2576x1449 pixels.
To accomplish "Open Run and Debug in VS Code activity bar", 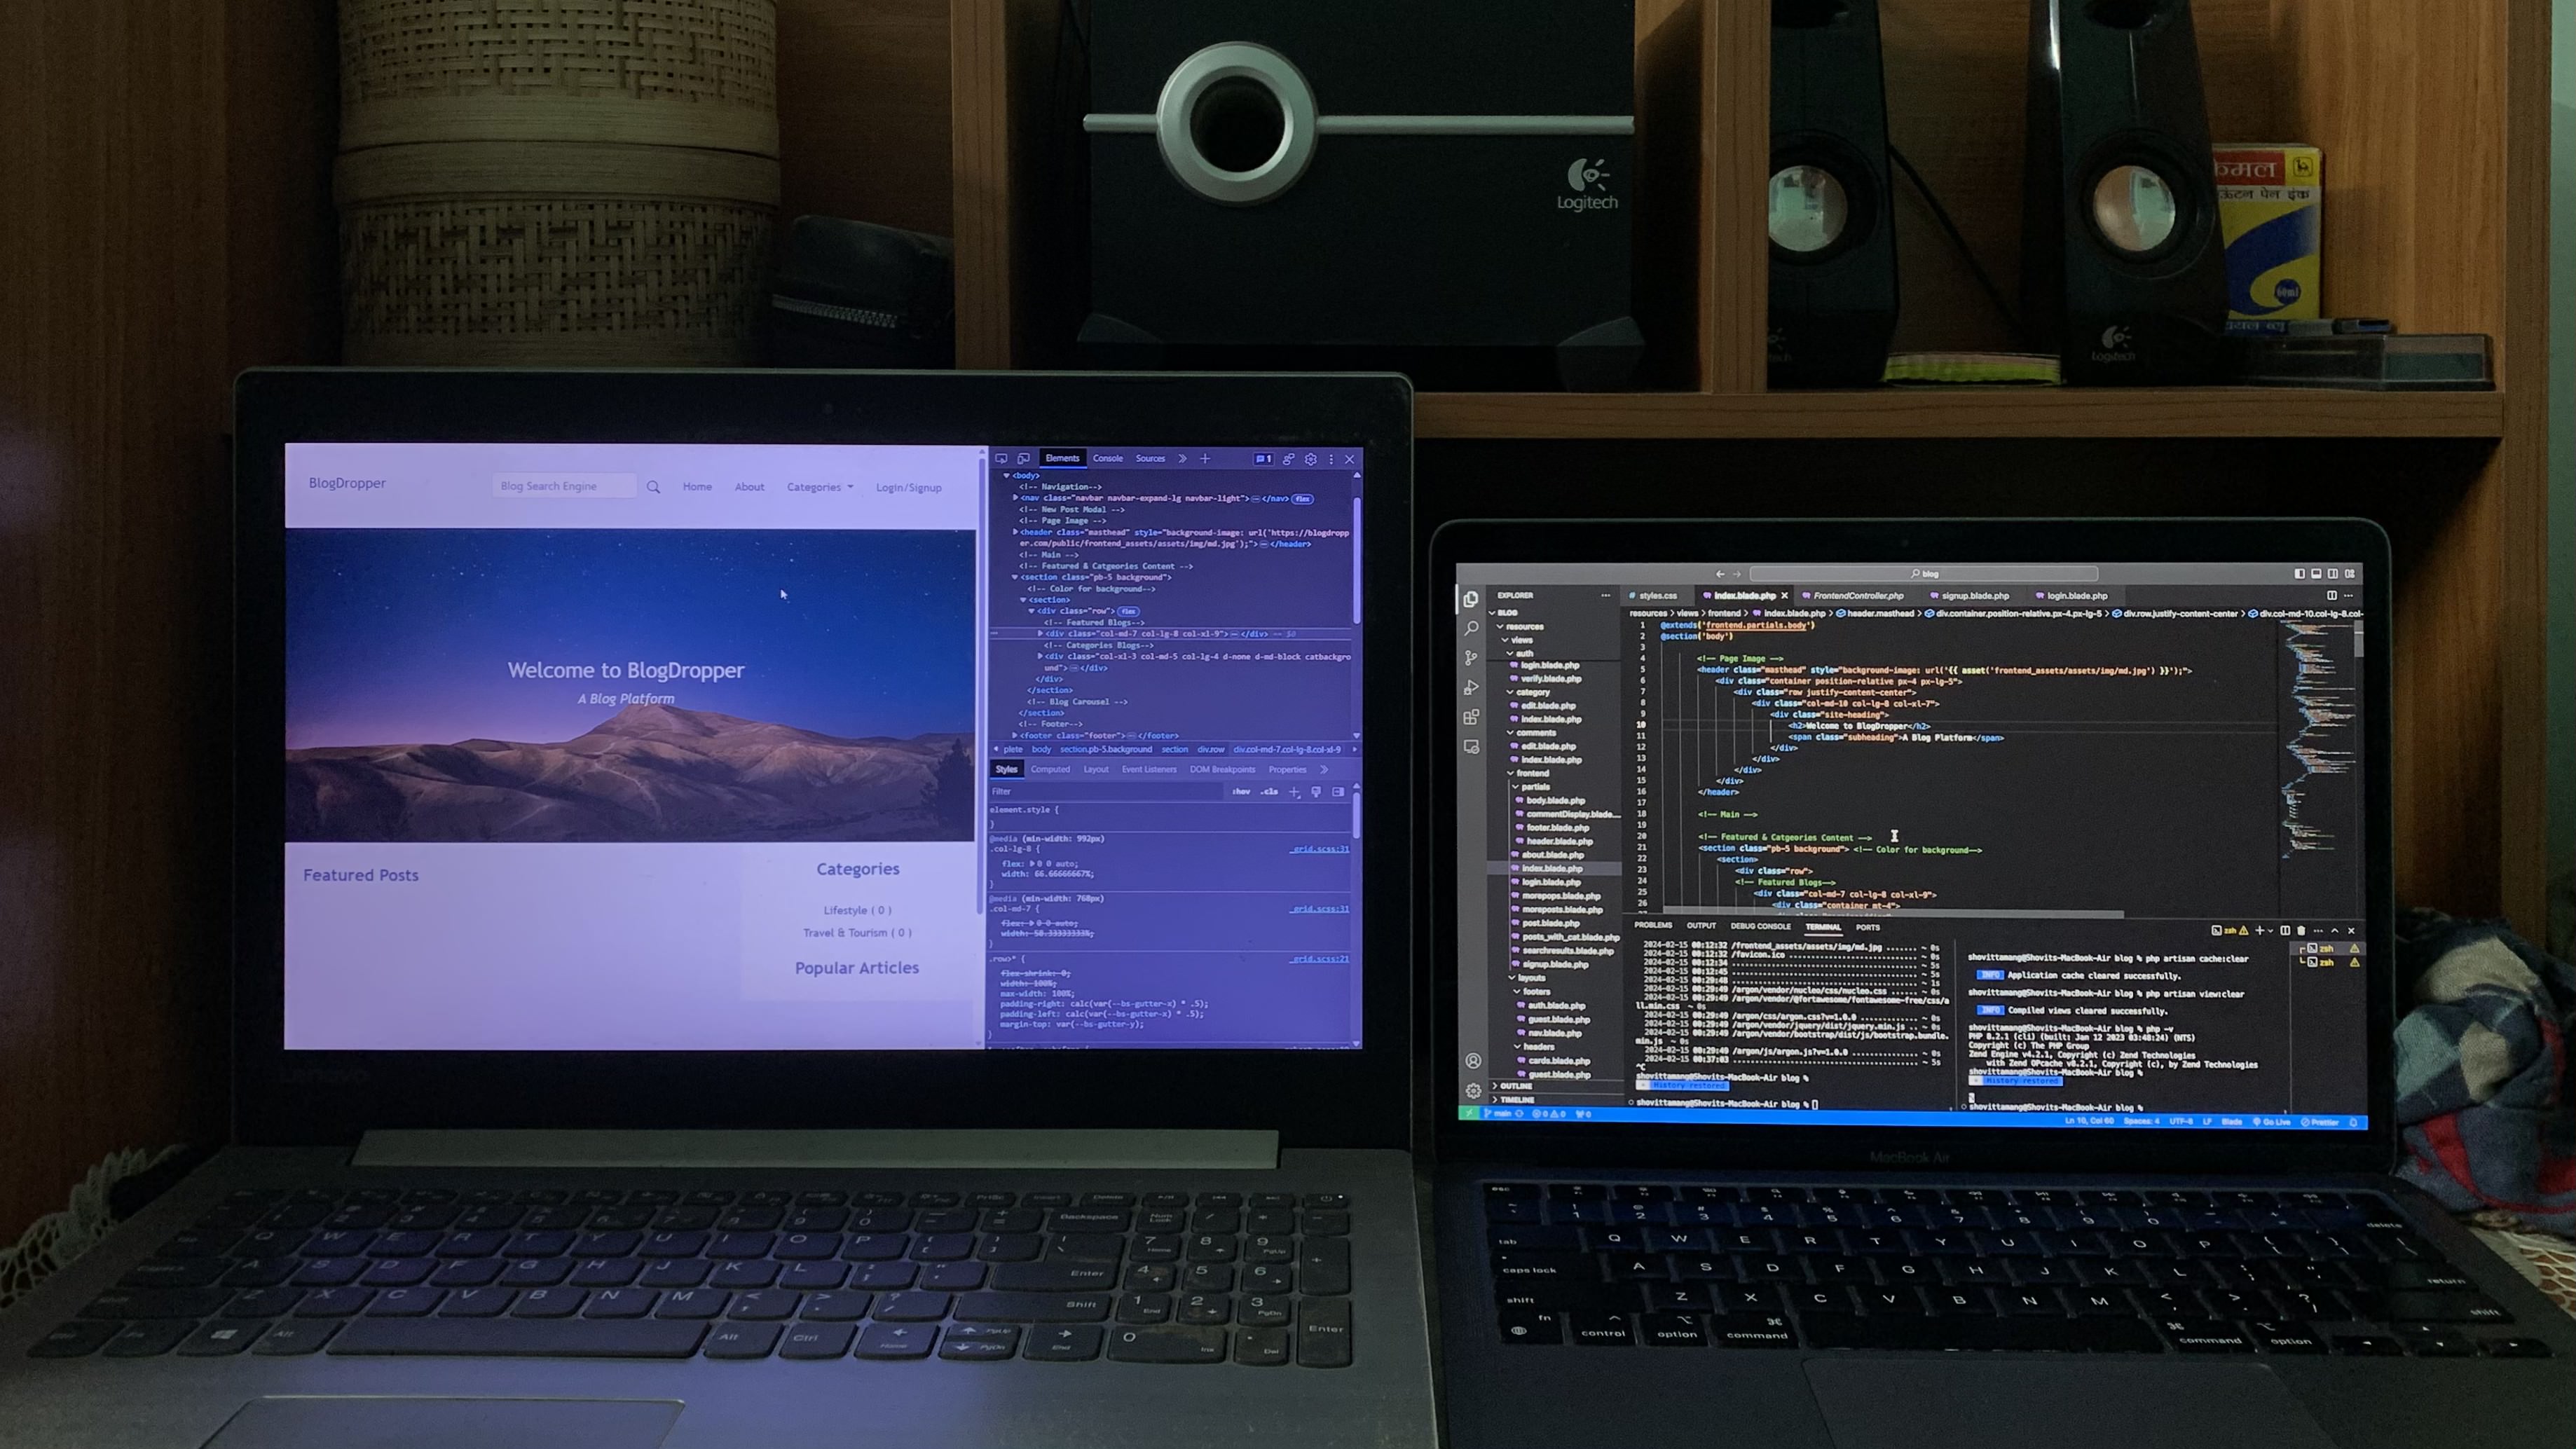I will coord(1471,688).
